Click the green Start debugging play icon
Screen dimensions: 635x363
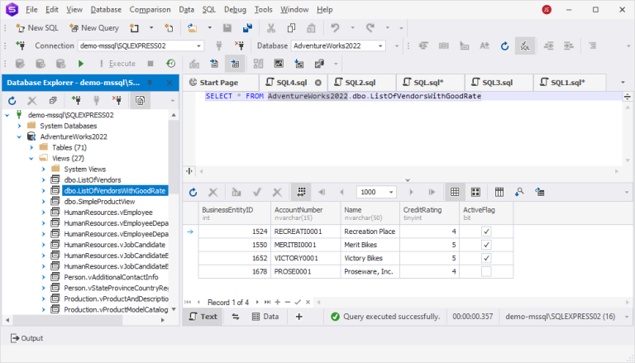80,64
